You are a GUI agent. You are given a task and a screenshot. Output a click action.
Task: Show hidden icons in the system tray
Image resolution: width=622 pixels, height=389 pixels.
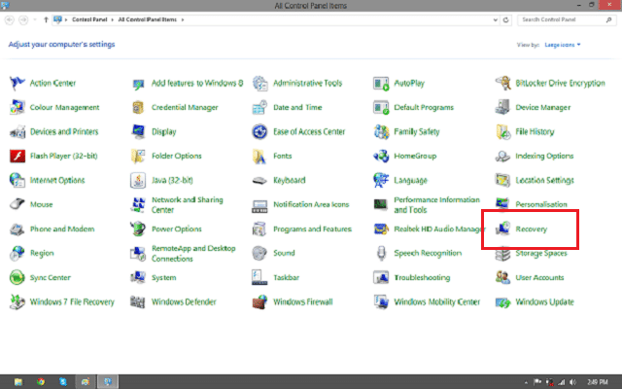click(526, 382)
